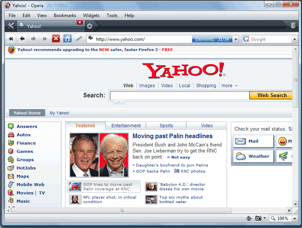Click the Rewind navigation button
Viewport: 302px width, 228px height.
11,39
